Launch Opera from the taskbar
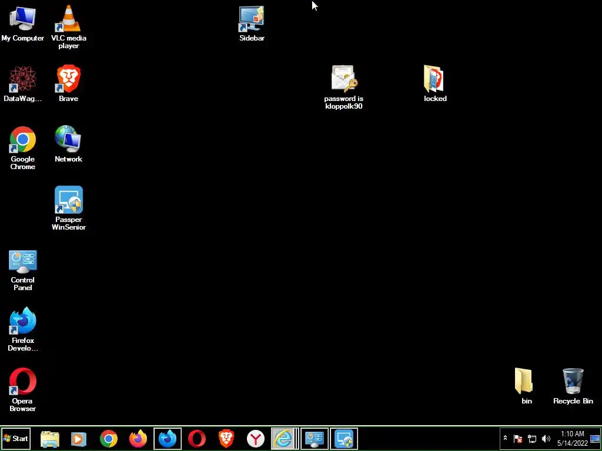Viewport: 602px width, 451px height. [196, 439]
